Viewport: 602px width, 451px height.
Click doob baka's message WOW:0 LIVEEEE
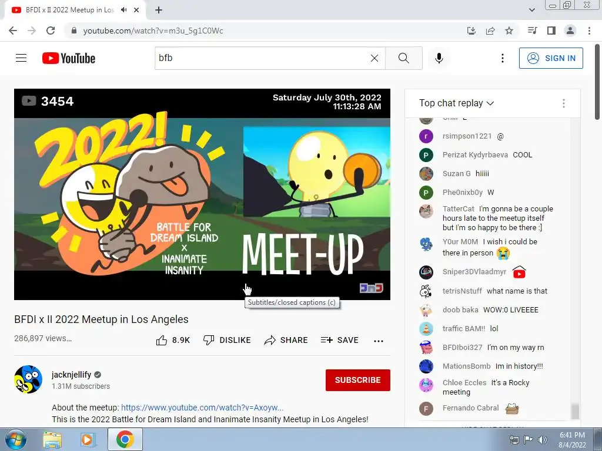(x=511, y=309)
